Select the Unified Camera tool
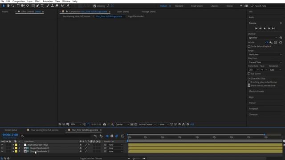The width and height of the screenshot is (285, 160). tap(23, 6)
